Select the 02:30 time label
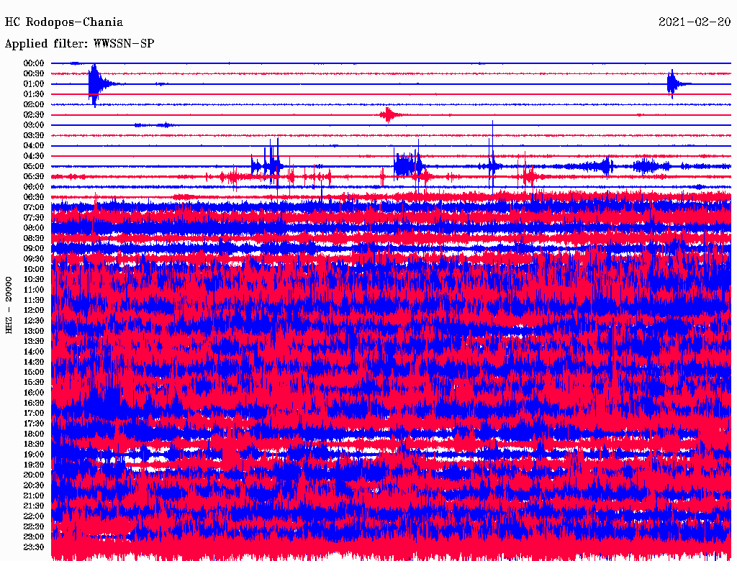The image size is (737, 561). (x=34, y=115)
